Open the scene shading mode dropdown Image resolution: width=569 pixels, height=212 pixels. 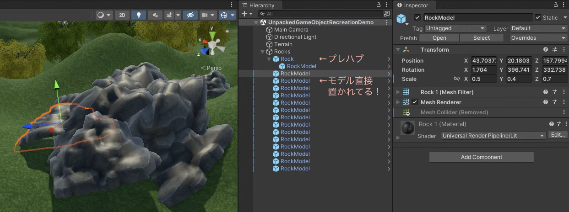[104, 15]
